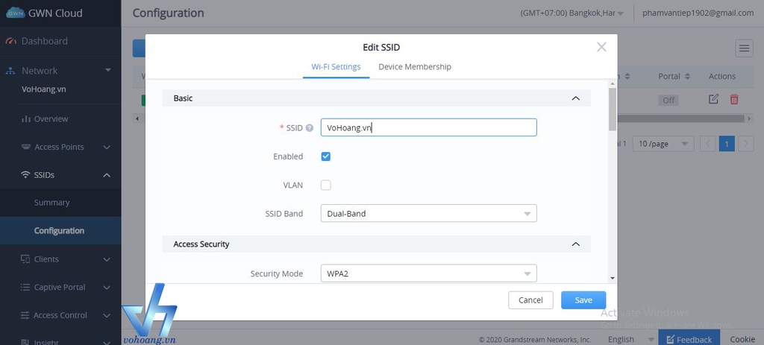Image resolution: width=764 pixels, height=345 pixels.
Task: Toggle the Portal Off switch
Action: click(668, 100)
